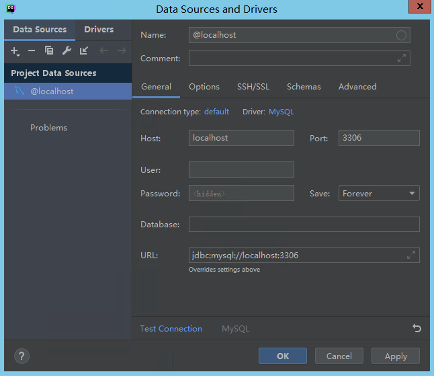Revert changes using the rollback icon

pyautogui.click(x=417, y=328)
